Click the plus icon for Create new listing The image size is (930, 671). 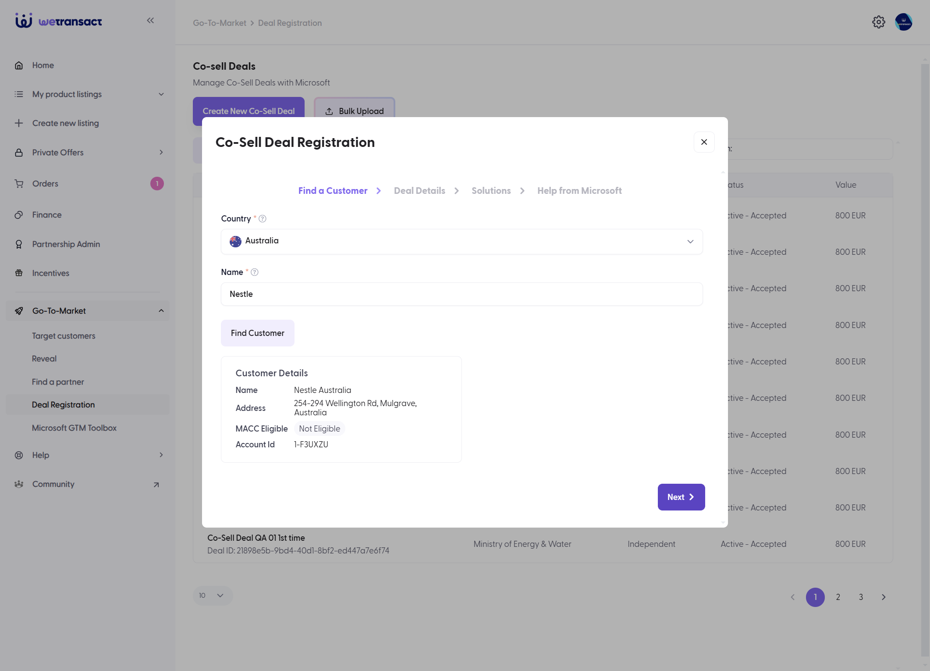(19, 123)
